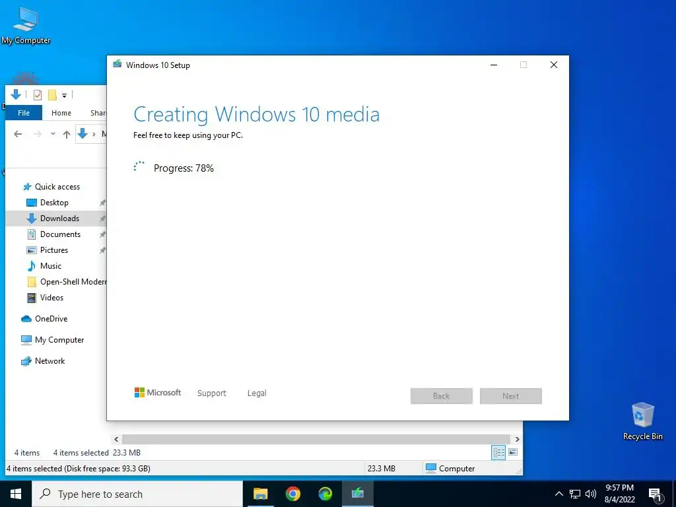The height and width of the screenshot is (507, 676).
Task: Click the Downloads icon in Explorer title bar
Action: (x=16, y=94)
